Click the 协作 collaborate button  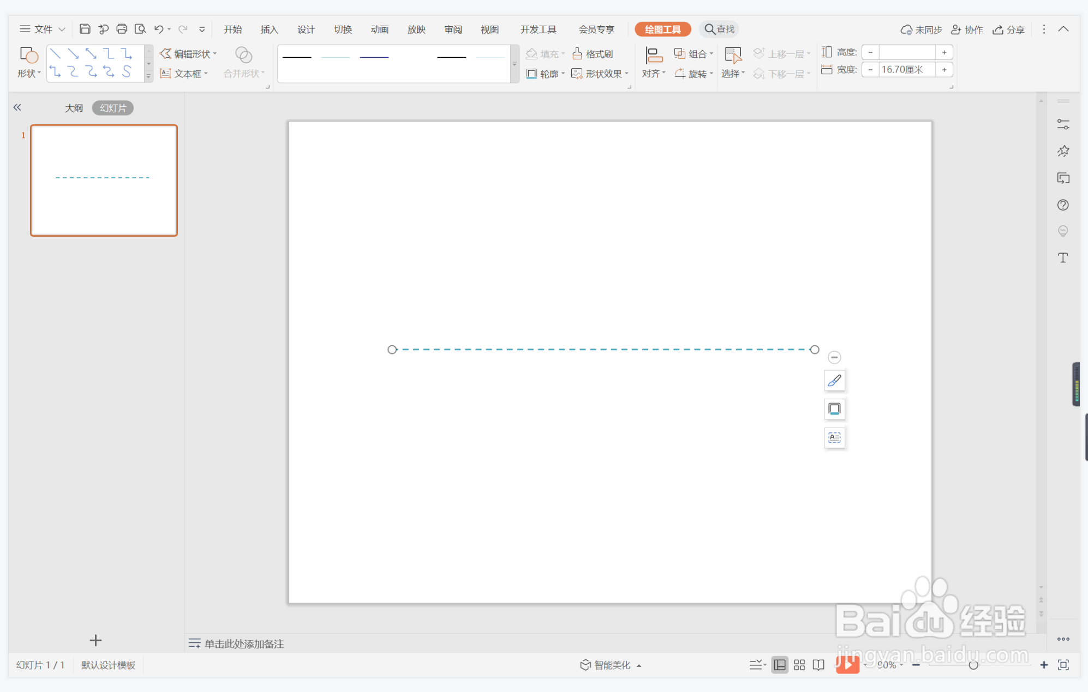[x=967, y=29]
